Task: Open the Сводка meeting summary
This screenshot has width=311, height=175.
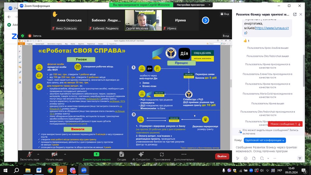Action: tap(121, 156)
